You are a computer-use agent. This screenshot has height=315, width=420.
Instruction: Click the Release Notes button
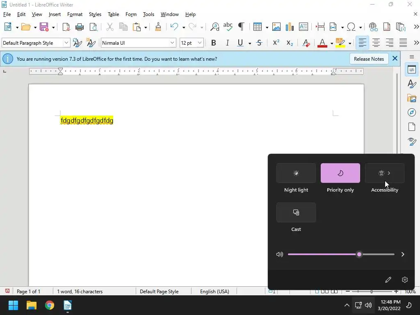click(x=369, y=59)
